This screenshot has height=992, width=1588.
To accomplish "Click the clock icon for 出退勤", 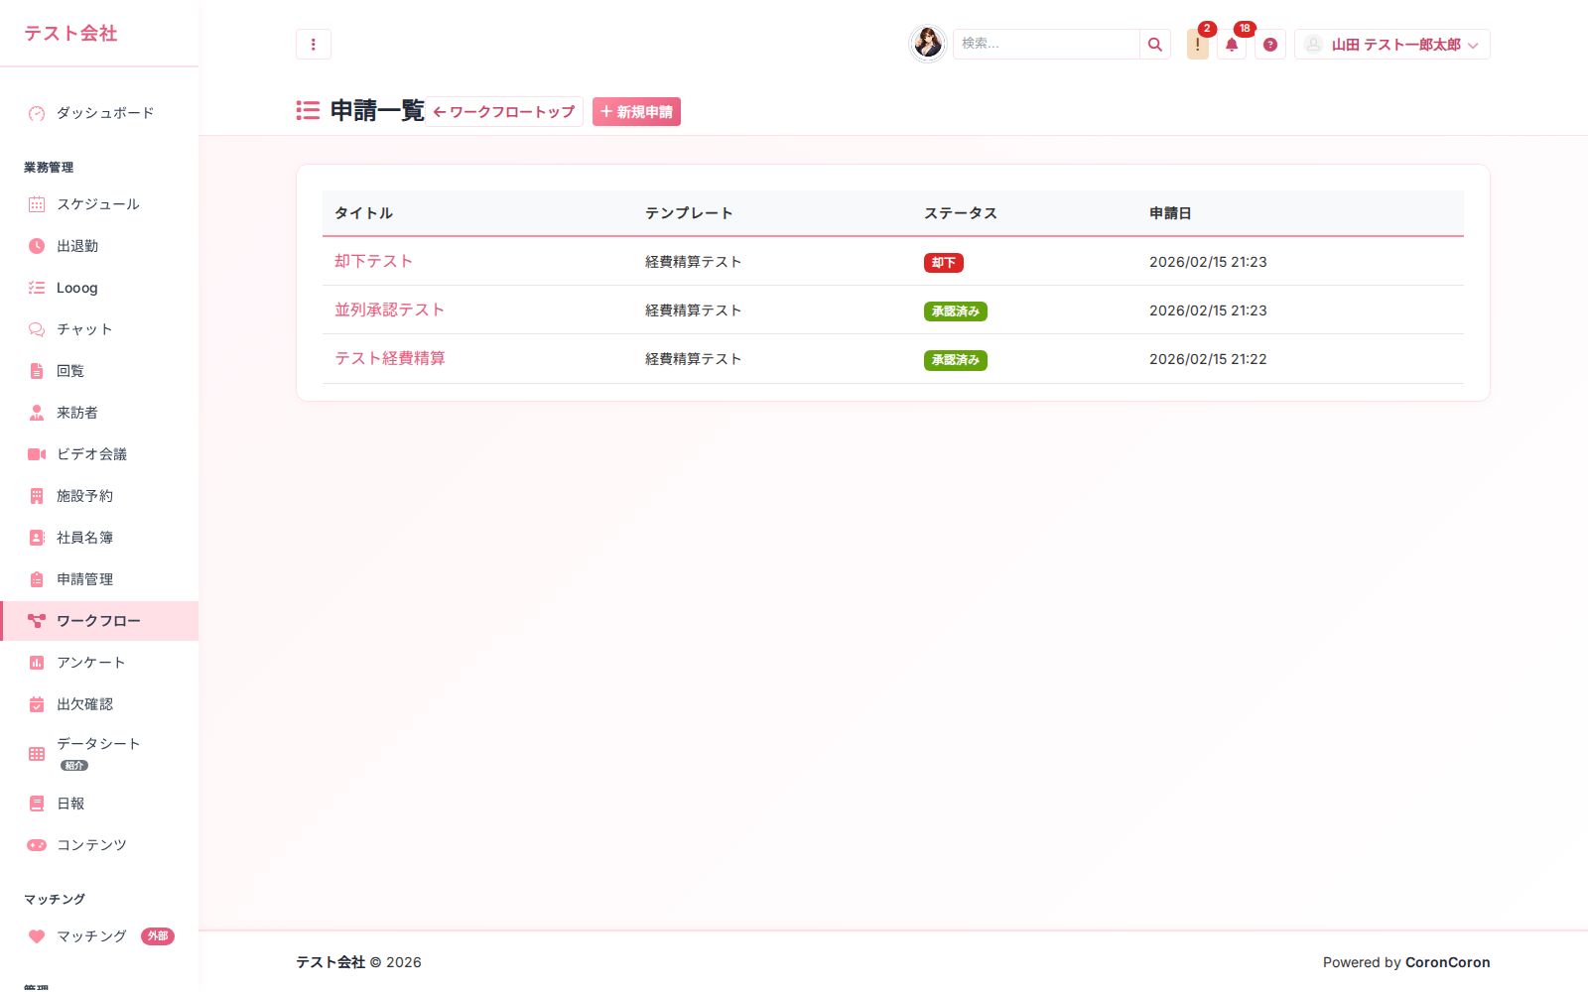I will tap(37, 246).
